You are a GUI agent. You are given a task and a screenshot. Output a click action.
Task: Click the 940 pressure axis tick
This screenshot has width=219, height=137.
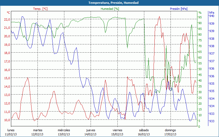pyautogui.click(x=212, y=16)
